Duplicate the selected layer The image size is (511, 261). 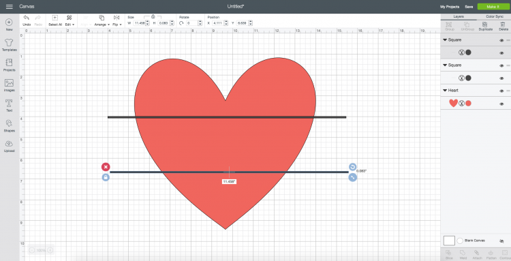[485, 27]
